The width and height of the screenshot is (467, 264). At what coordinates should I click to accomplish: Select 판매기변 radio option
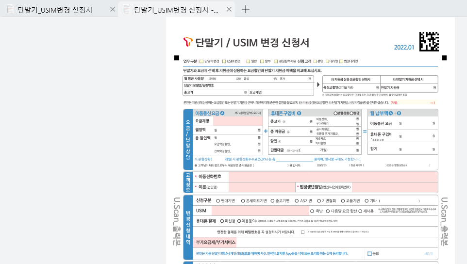click(x=218, y=201)
